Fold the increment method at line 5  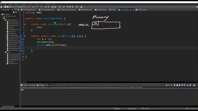pyautogui.click(x=25, y=24)
